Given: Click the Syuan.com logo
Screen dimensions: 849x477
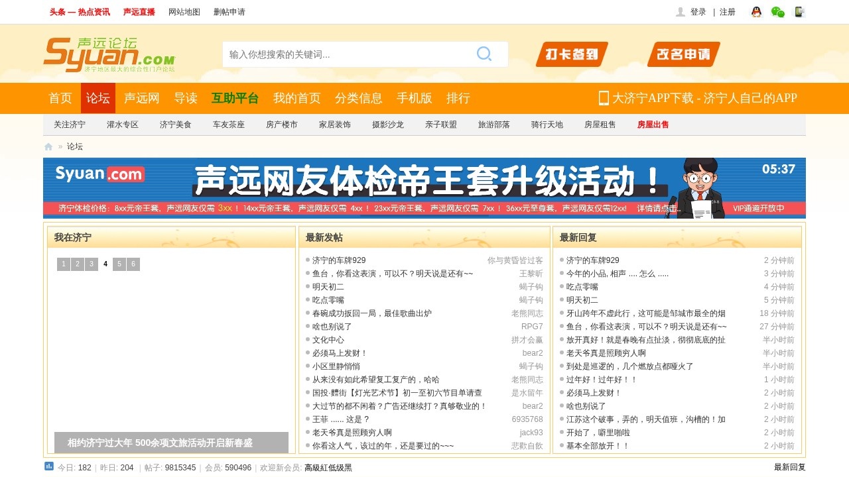Looking at the screenshot, I should pos(106,53).
